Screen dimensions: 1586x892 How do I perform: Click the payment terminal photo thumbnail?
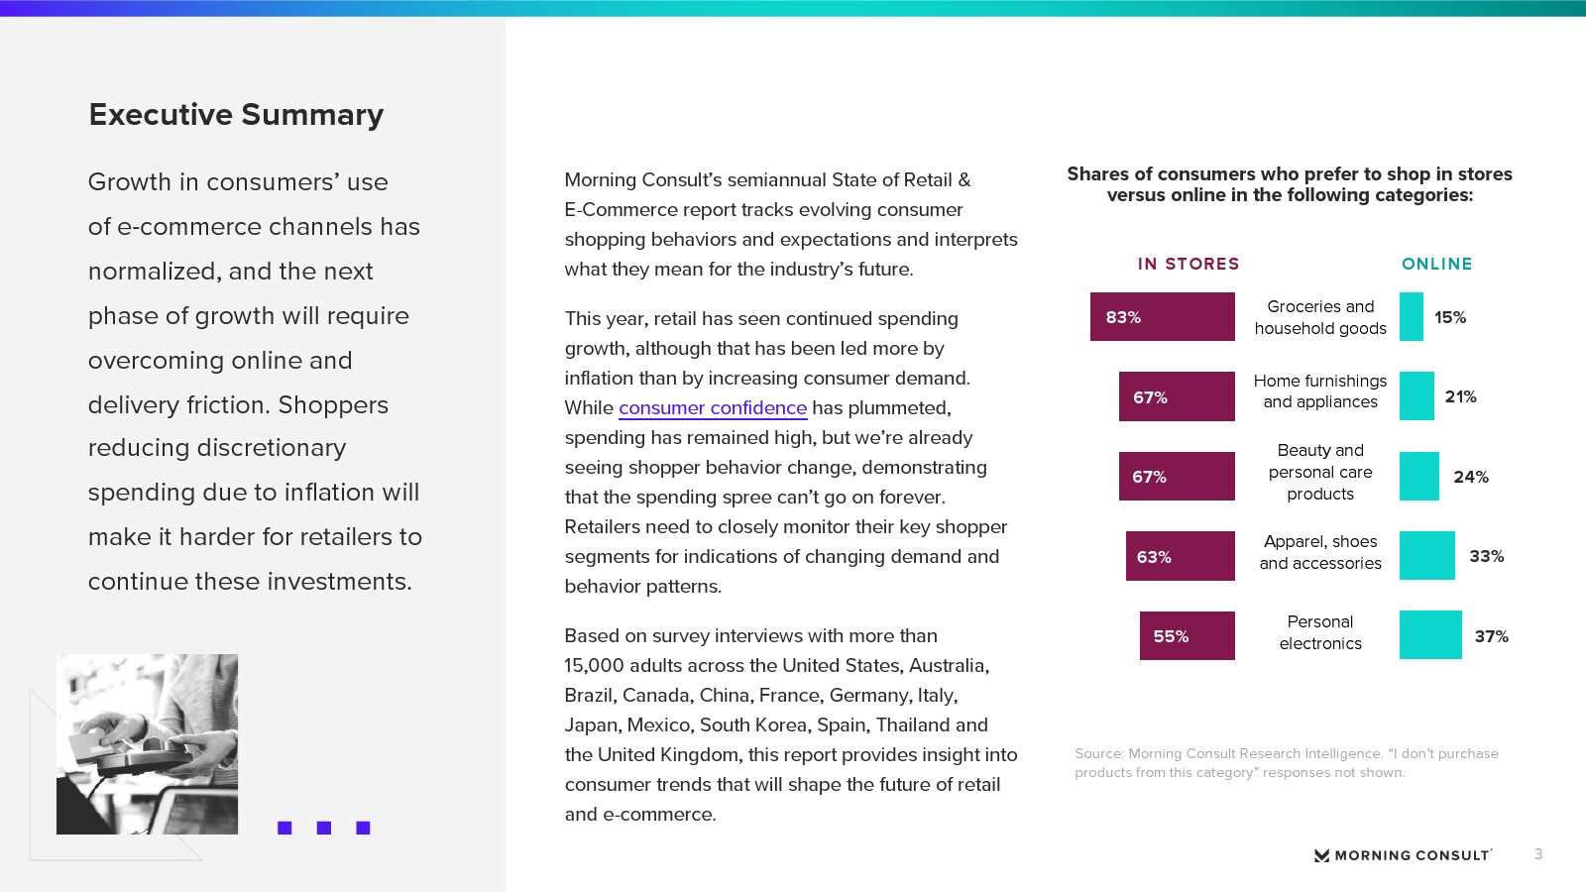147,743
